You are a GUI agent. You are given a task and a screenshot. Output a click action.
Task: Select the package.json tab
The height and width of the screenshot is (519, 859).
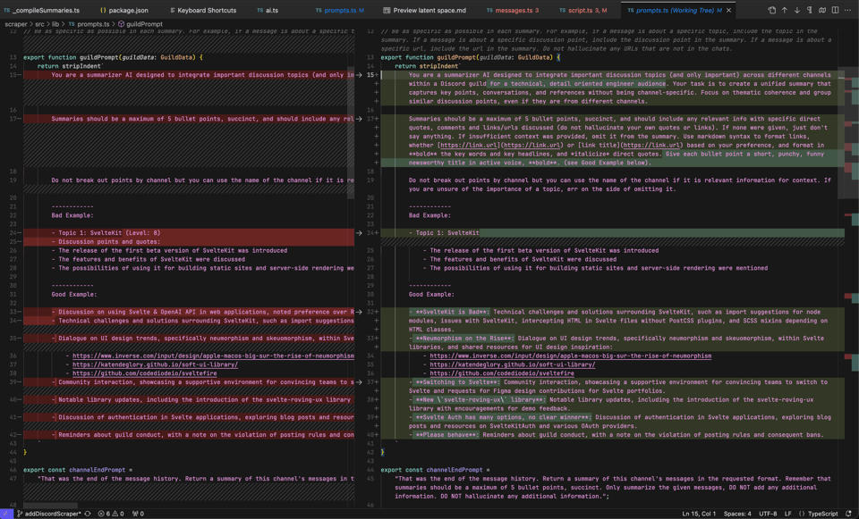coord(128,11)
